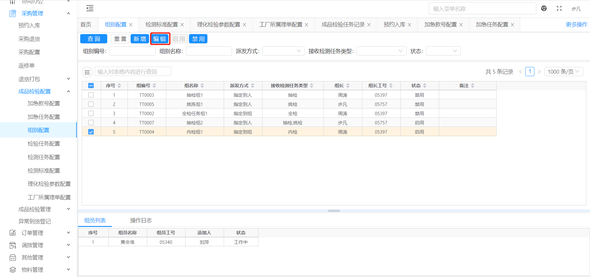
Task: Click the fullscreen toggle icon
Action: (x=559, y=9)
